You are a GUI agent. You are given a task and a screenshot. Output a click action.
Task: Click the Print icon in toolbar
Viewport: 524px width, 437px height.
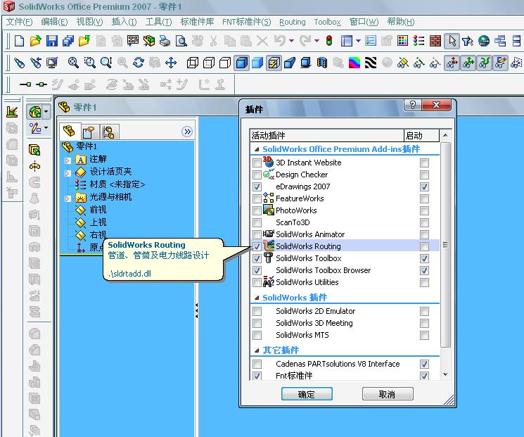coord(165,41)
